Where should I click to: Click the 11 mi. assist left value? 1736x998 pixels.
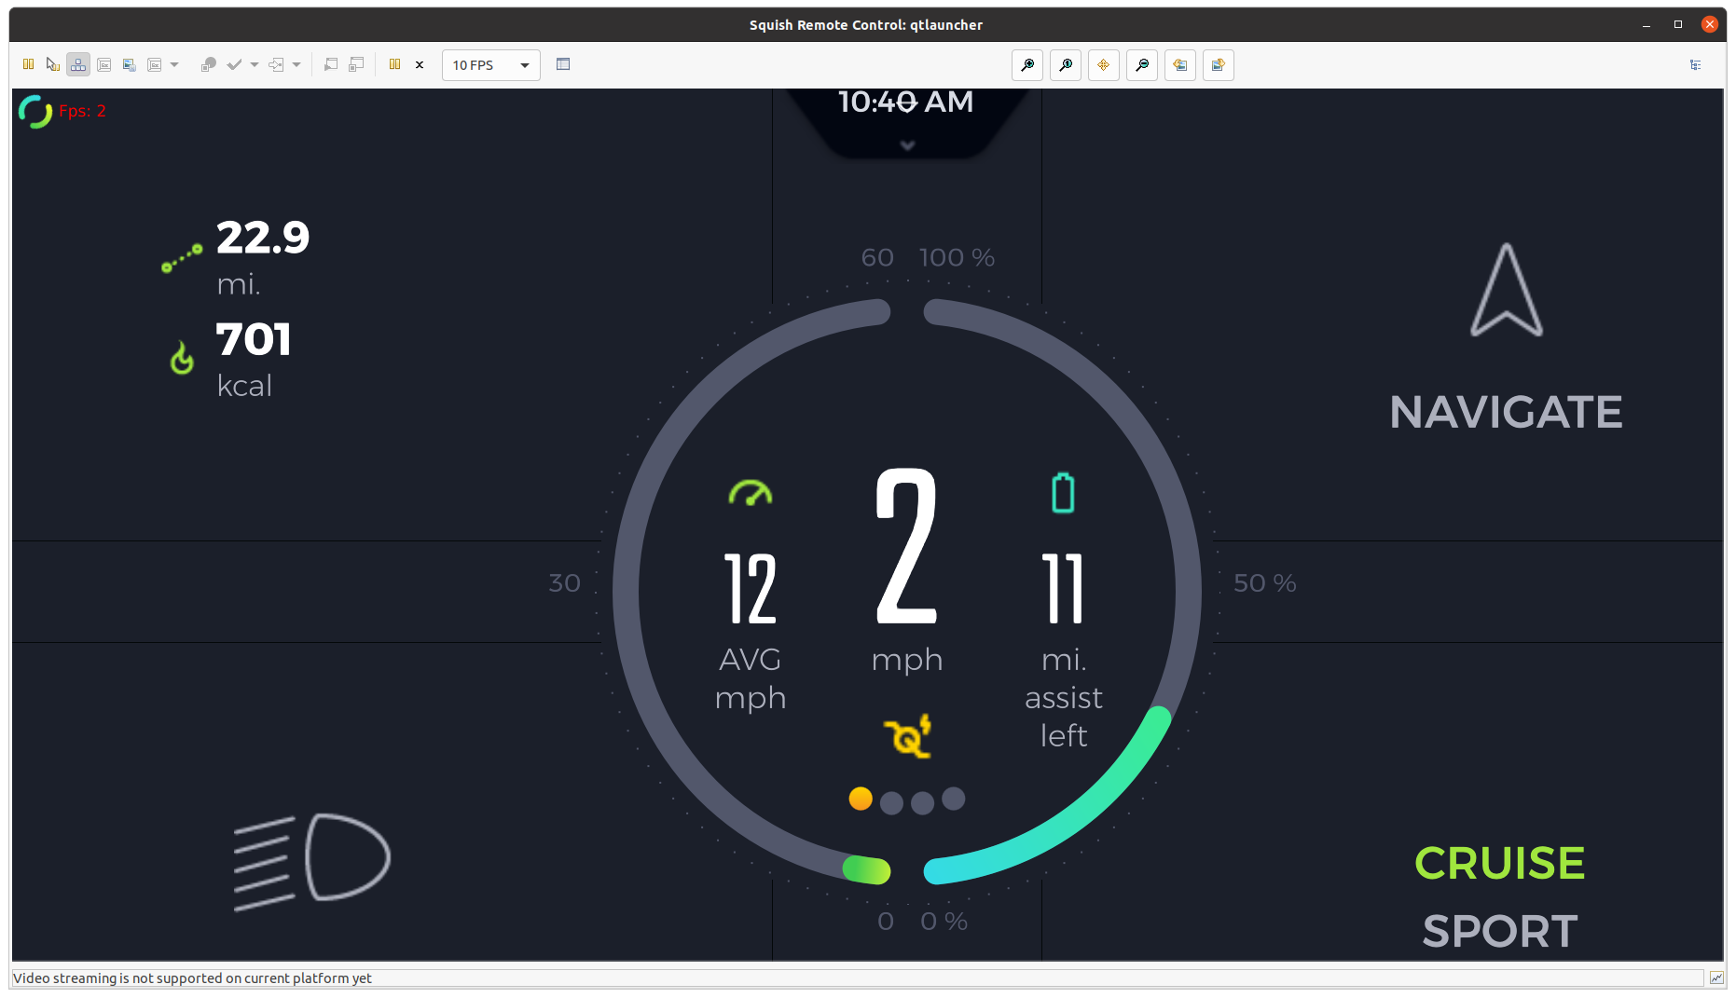click(1063, 588)
